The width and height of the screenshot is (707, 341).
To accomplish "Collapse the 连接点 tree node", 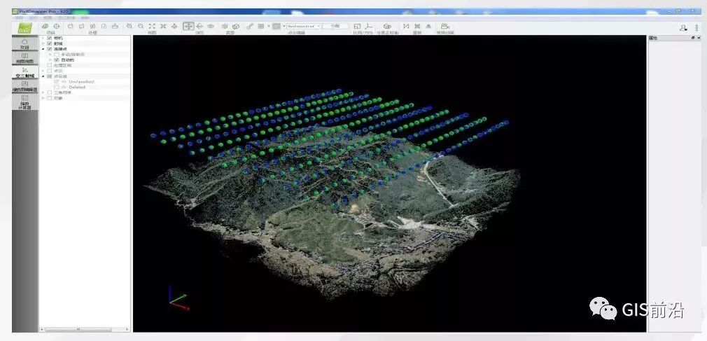I will 43,49.
